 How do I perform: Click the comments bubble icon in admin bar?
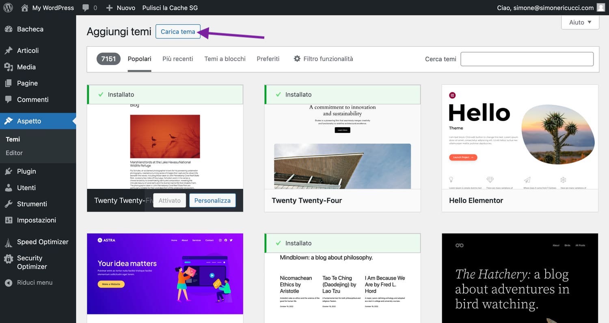pyautogui.click(x=86, y=8)
